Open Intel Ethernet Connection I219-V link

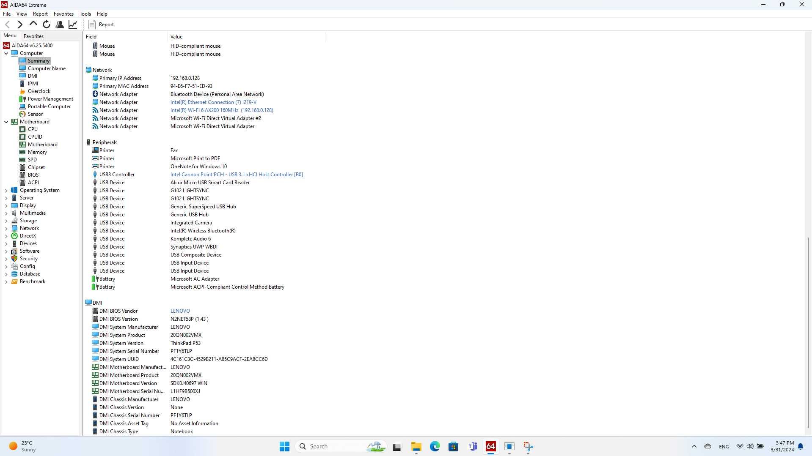click(213, 102)
